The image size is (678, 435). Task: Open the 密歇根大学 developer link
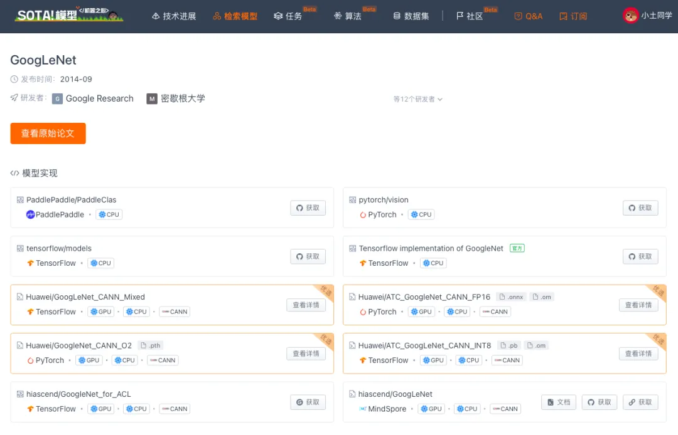[183, 99]
